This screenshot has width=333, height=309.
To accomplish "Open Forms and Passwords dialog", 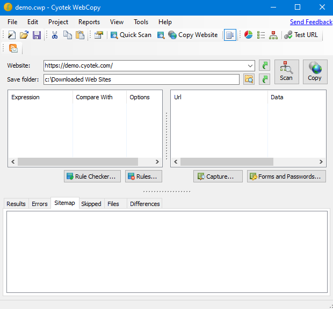I will click(286, 176).
